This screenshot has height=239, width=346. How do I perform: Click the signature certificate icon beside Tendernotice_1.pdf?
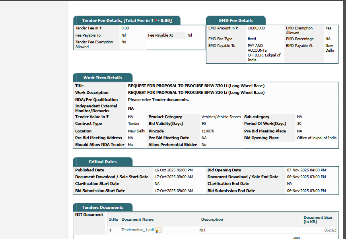[x=158, y=230]
